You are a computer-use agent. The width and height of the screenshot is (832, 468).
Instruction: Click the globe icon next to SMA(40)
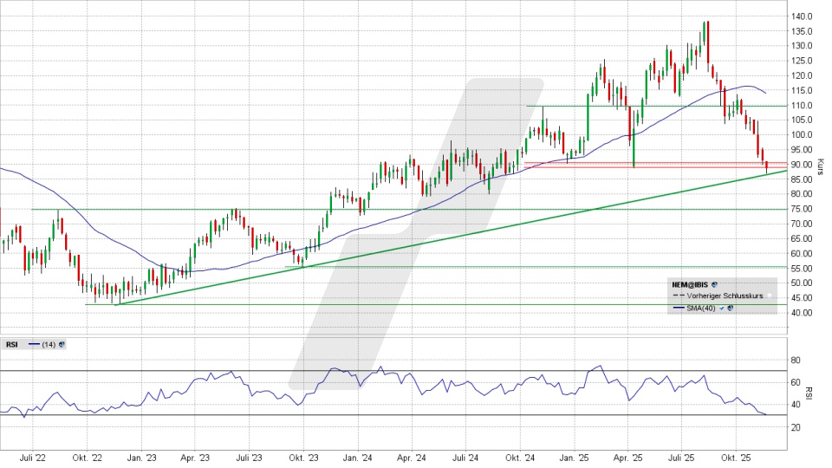click(731, 308)
